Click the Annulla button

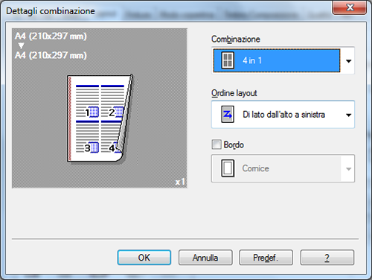(x=205, y=258)
